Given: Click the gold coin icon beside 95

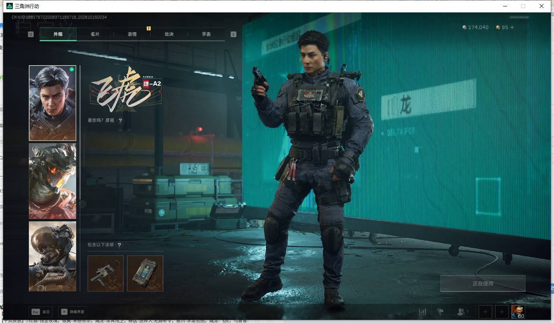Looking at the screenshot, I should coord(498,27).
